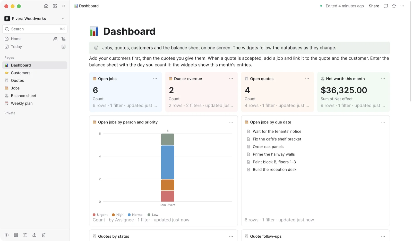Go to Home in the sidebar
Screen dimensions: 412x241
pyautogui.click(x=16, y=39)
